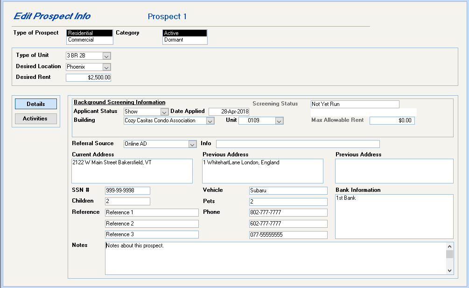The width and height of the screenshot is (469, 288).
Task: Click the Reference 2 field
Action: coord(152,224)
